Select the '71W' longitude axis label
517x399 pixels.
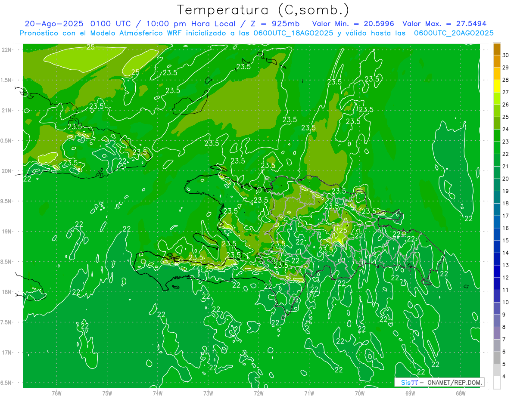309,393
